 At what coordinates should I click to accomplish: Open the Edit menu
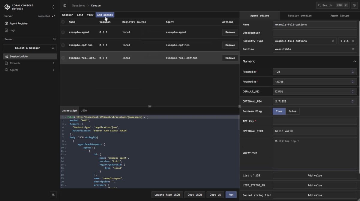(x=80, y=15)
